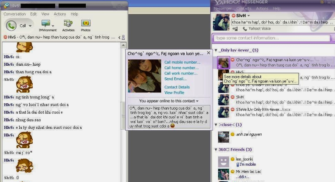Image resolution: width=335 pixels, height=182 pixels.
Task: Select Cho^ng ngo^c contact row
Action: click(x=275, y=62)
